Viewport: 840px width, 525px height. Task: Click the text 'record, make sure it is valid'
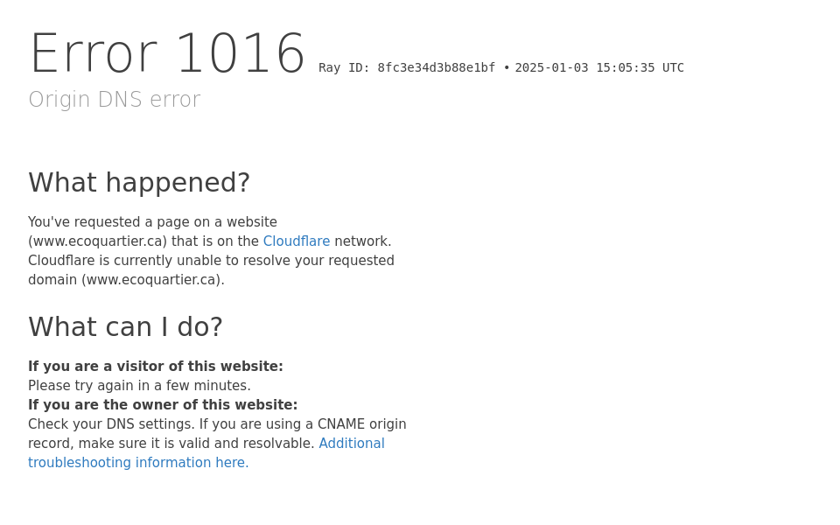point(171,444)
